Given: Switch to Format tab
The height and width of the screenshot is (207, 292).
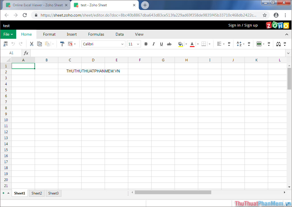Looking at the screenshot, I should (x=49, y=34).
